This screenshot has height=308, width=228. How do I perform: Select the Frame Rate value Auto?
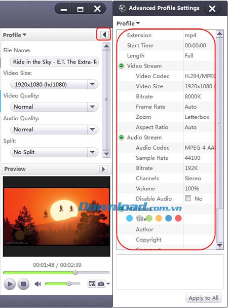pos(191,107)
